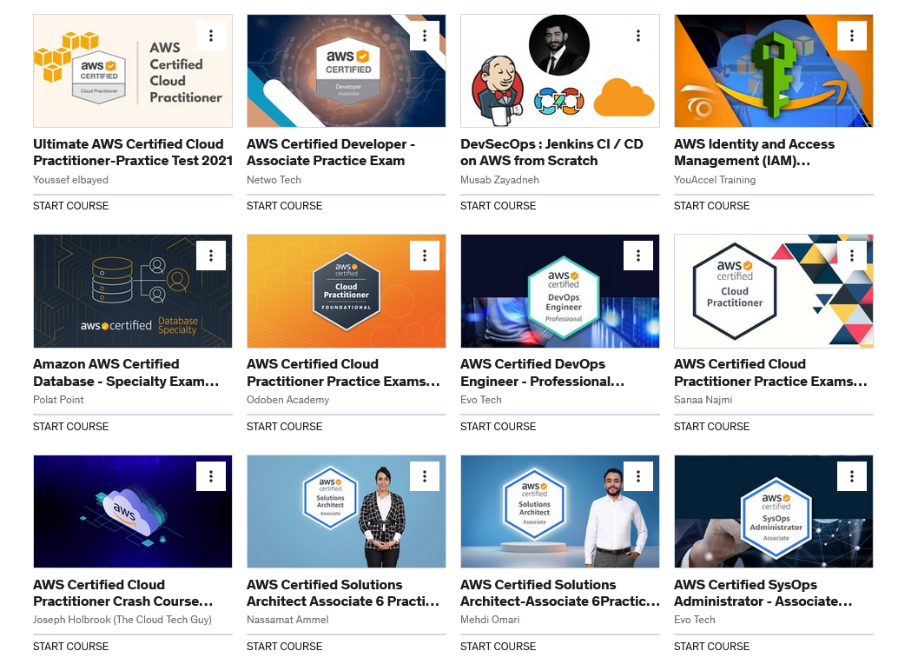918x671 pixels.
Task: Click instructor name Musab Zayadneh
Action: click(500, 180)
